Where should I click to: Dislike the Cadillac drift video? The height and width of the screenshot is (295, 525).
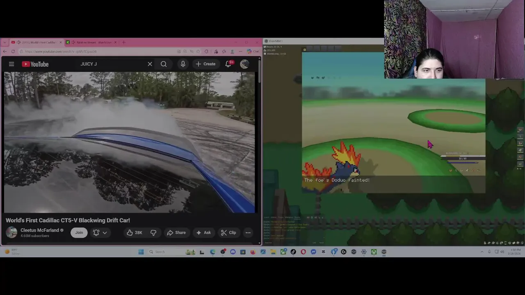pyautogui.click(x=153, y=233)
